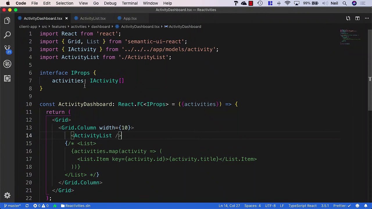
Task: Open the Manage gear at activity bar bottom
Action: (7, 196)
